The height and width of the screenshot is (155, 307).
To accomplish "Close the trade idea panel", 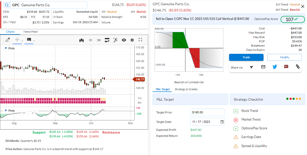I will coord(303,6).
